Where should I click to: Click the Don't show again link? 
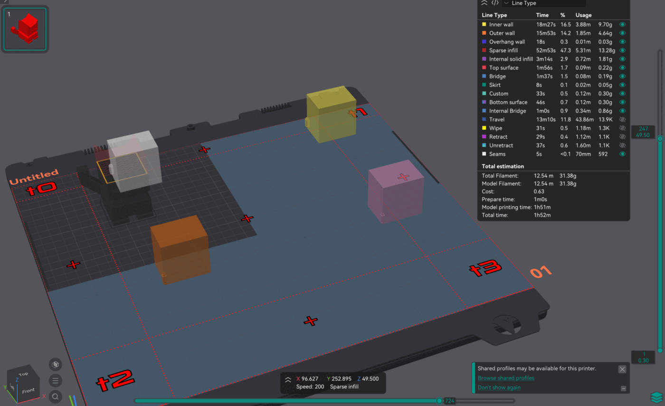(x=499, y=387)
